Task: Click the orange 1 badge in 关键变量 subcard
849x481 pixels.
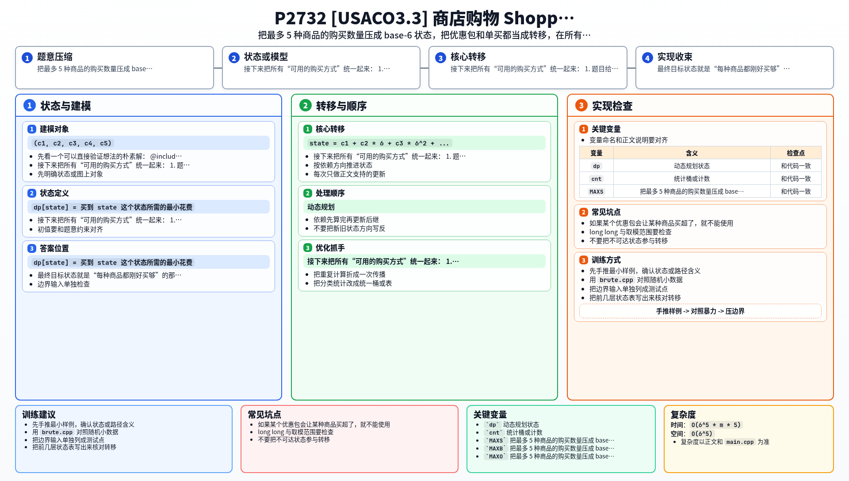Action: pyautogui.click(x=584, y=129)
